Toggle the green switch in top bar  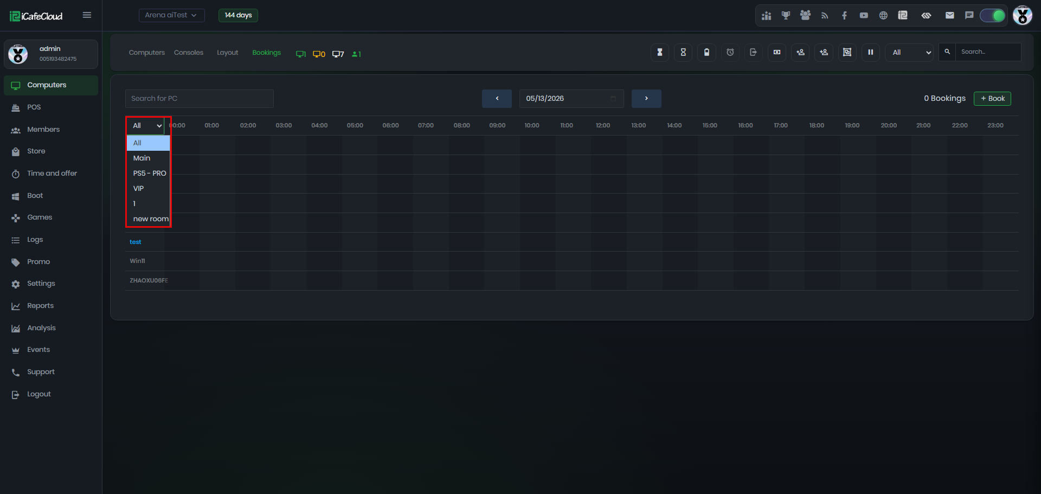coord(993,16)
